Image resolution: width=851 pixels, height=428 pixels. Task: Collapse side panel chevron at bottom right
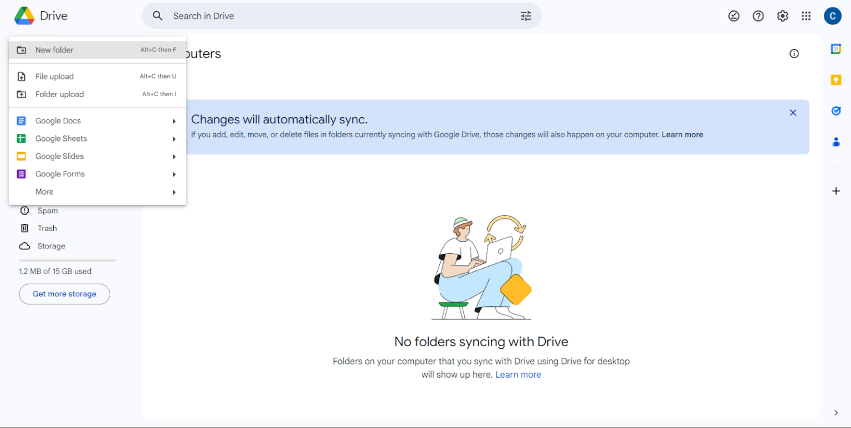tap(836, 413)
